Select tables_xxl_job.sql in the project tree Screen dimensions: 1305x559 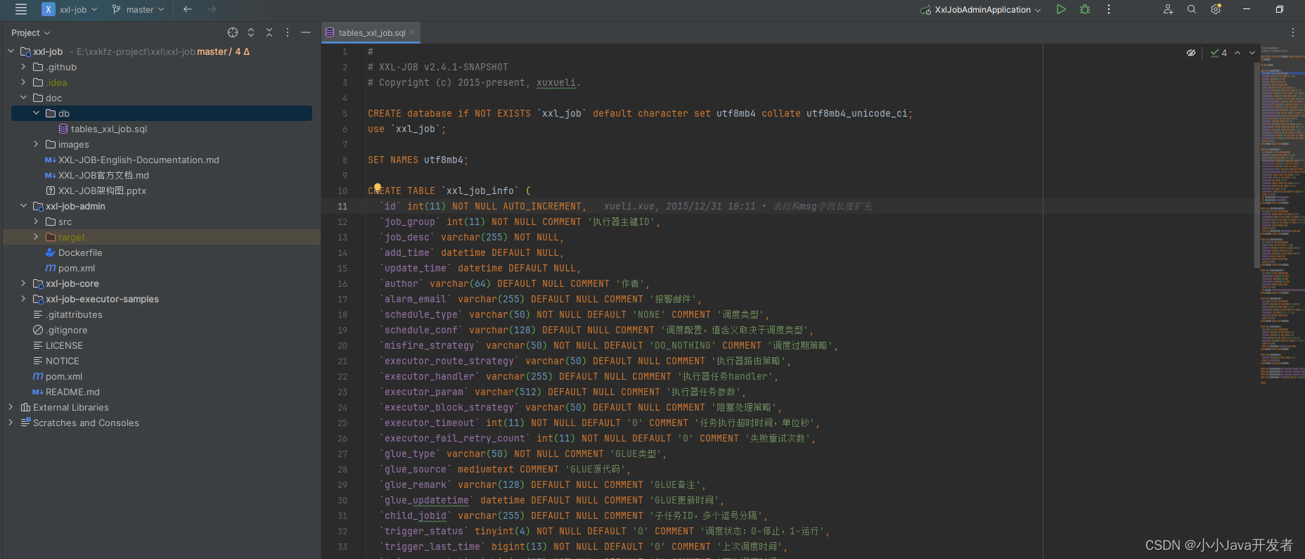tap(103, 129)
